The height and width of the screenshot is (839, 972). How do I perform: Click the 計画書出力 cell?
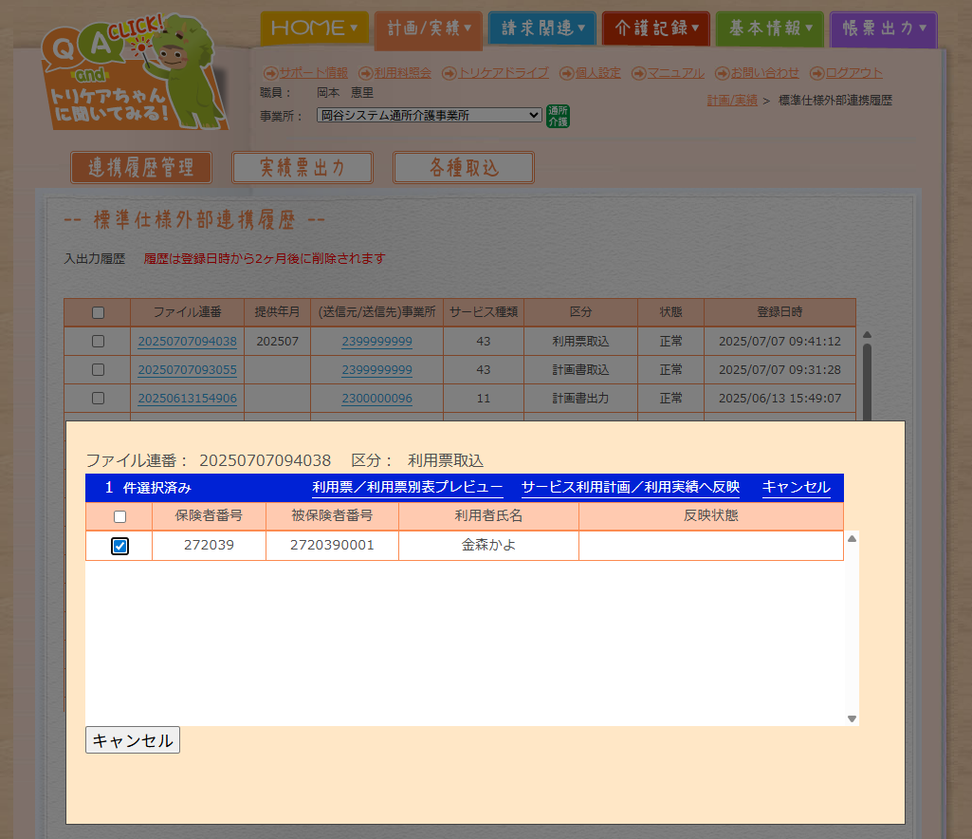581,399
